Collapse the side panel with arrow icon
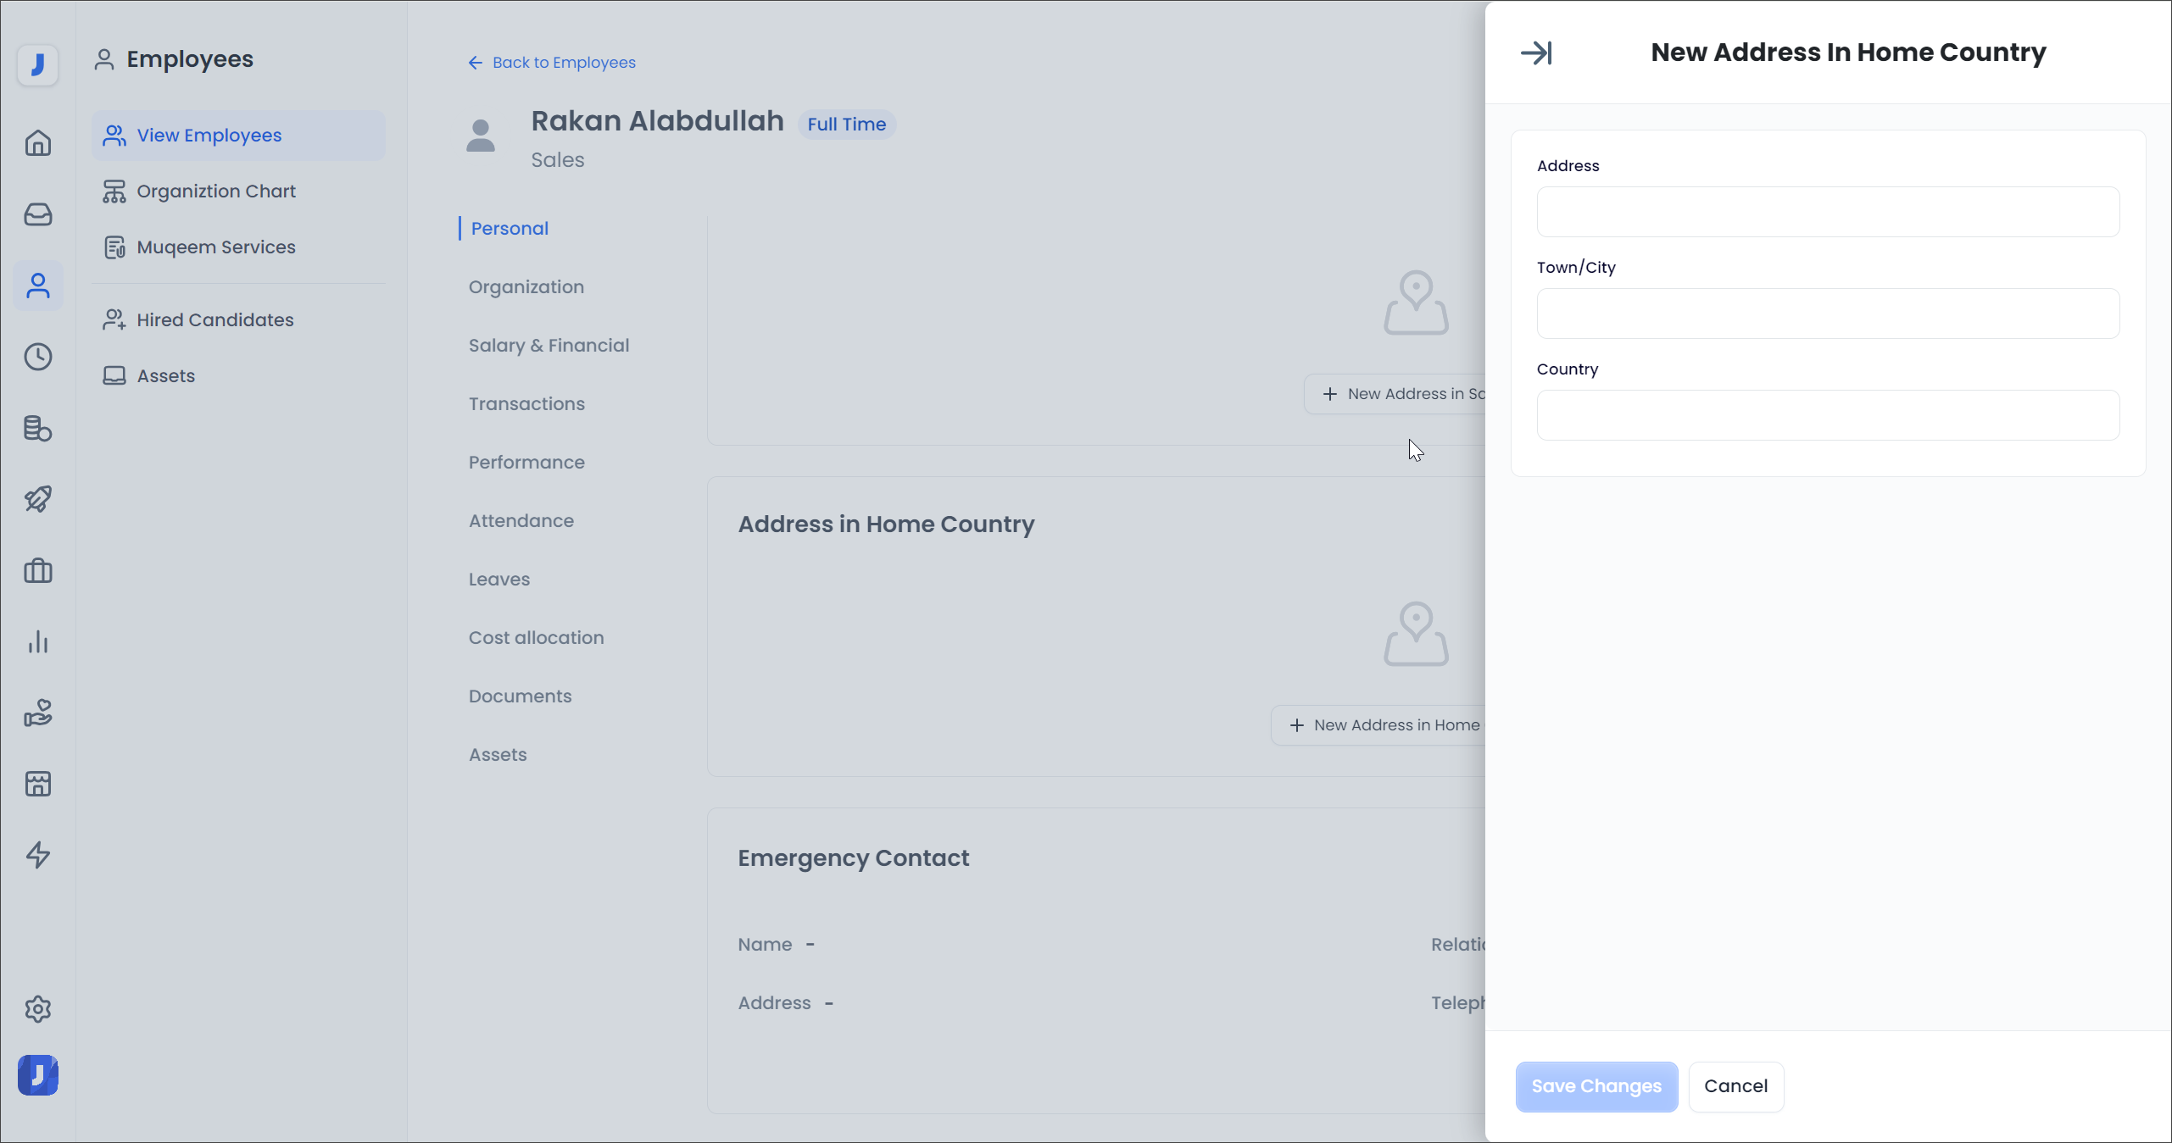The image size is (2172, 1143). pyautogui.click(x=1536, y=53)
